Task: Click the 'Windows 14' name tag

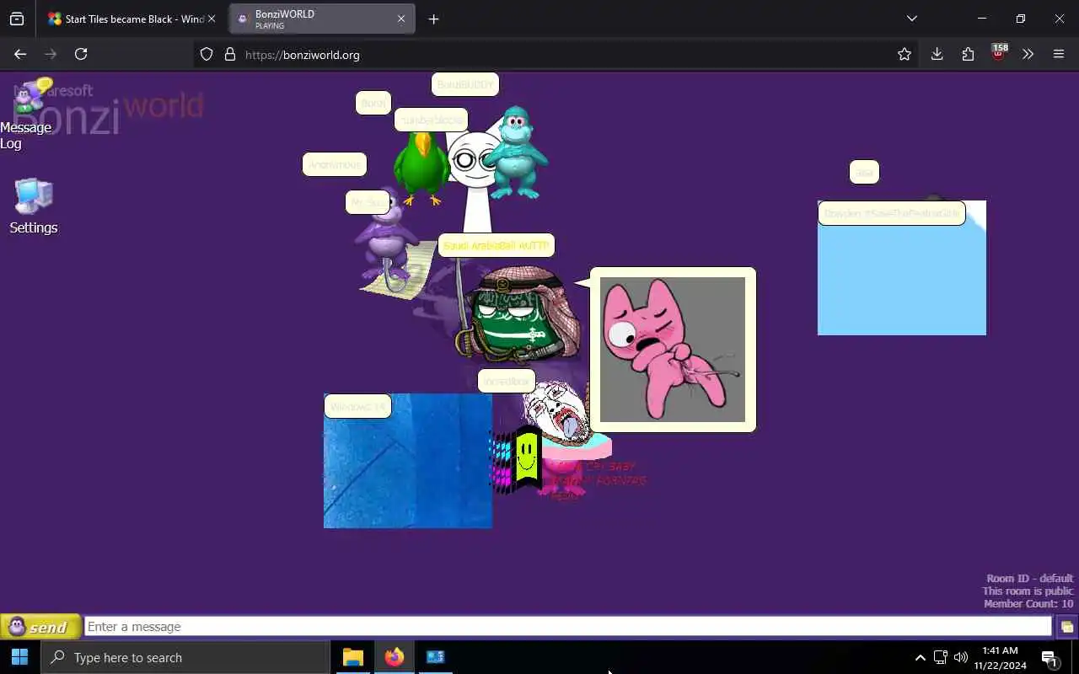Action: pyautogui.click(x=358, y=406)
